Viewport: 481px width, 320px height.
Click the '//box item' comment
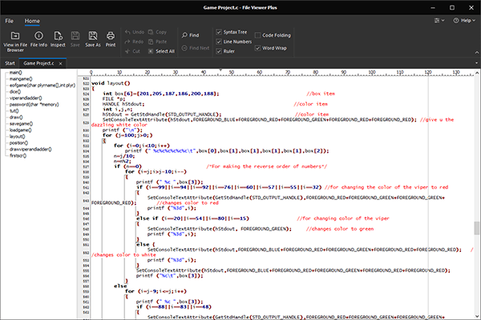320,94
